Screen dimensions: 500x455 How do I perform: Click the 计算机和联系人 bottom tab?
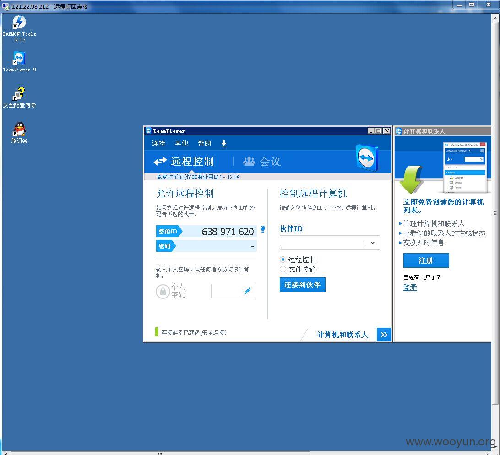point(342,335)
